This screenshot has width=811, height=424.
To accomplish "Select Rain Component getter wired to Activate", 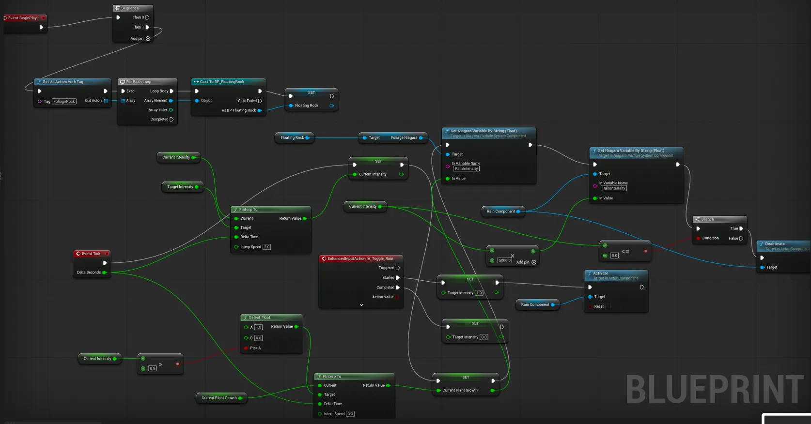I will coord(538,305).
